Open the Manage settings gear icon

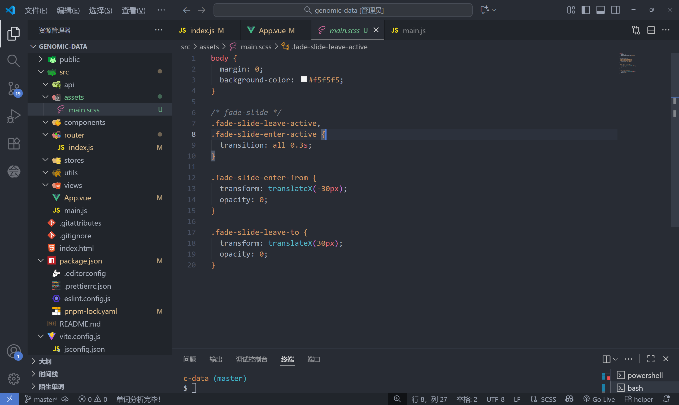(13, 379)
